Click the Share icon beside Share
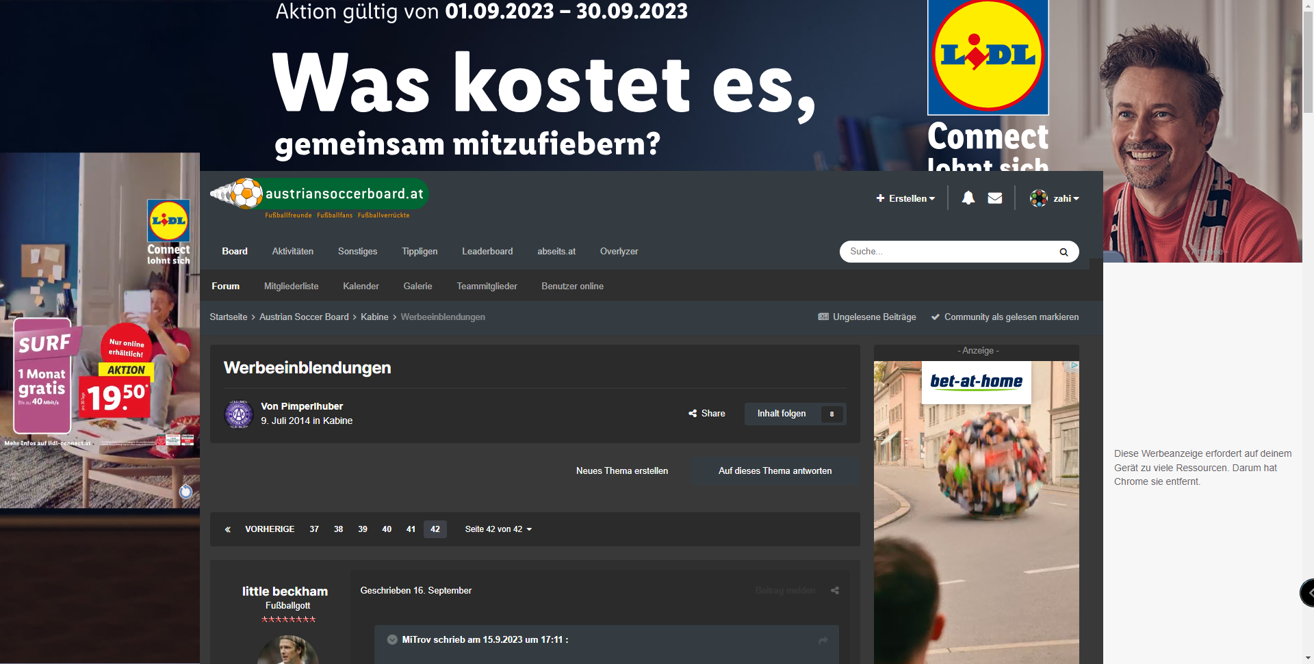This screenshot has height=664, width=1314. (x=693, y=414)
